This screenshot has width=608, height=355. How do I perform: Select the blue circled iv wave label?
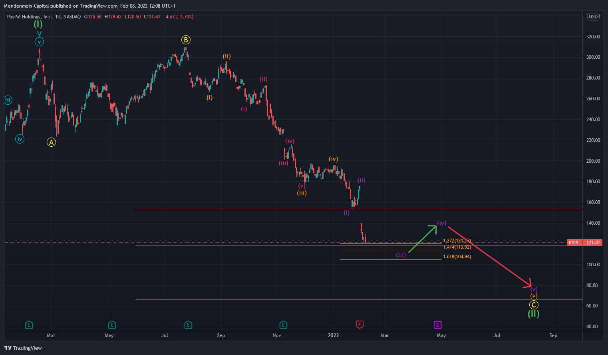click(20, 139)
